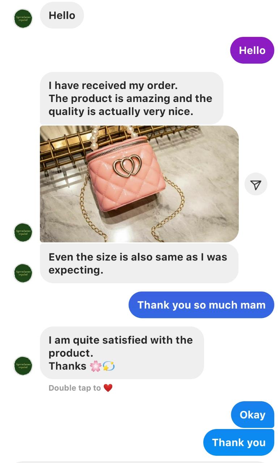Open the sender avatar beside the bag photo

pos(23,232)
